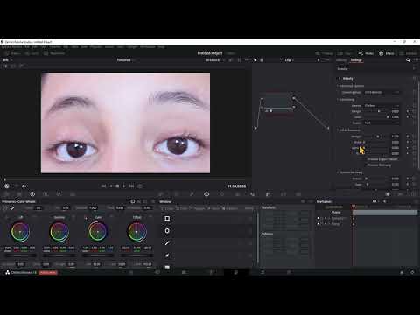Click the Lift master wheel slider
The image size is (420, 315).
click(20, 255)
